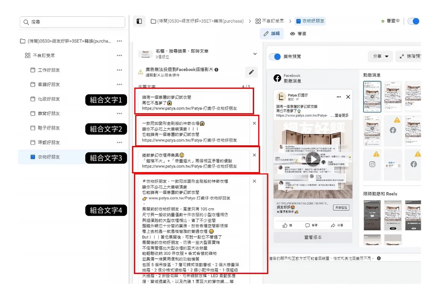Viewport: 447px width, 298px height.
Task: Toggle the ad on/off switch near 審查中
Action: pyautogui.click(x=413, y=21)
